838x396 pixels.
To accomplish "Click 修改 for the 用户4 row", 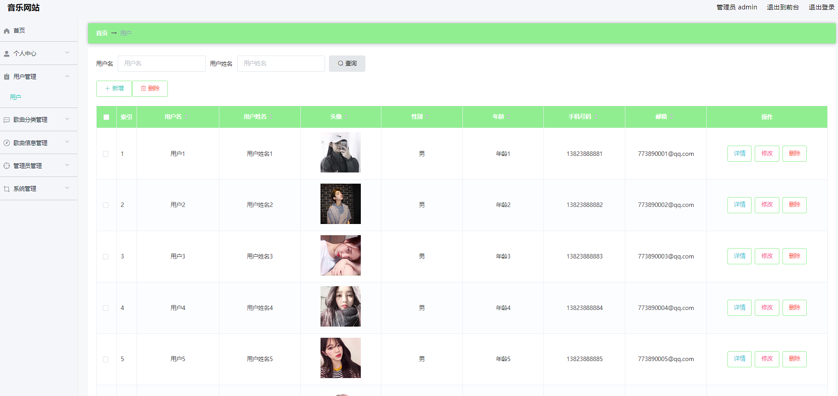I will [767, 308].
